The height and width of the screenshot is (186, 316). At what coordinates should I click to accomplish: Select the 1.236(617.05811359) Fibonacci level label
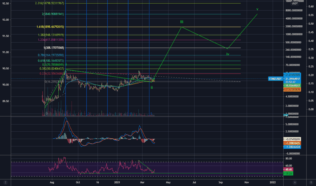51,40
